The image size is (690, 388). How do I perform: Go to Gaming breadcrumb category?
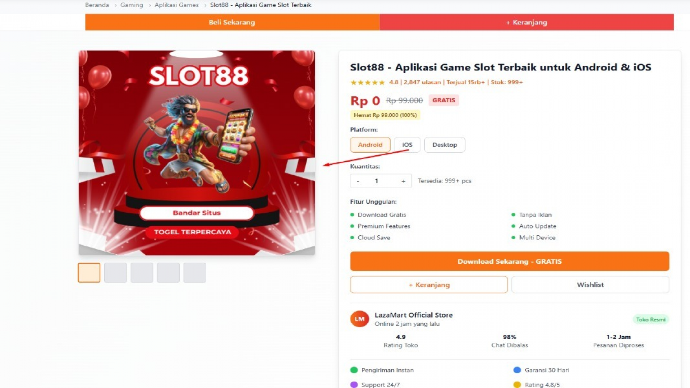(x=132, y=5)
